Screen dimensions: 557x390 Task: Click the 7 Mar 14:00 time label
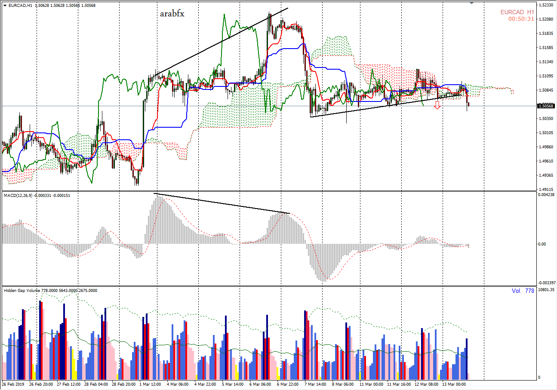316,384
